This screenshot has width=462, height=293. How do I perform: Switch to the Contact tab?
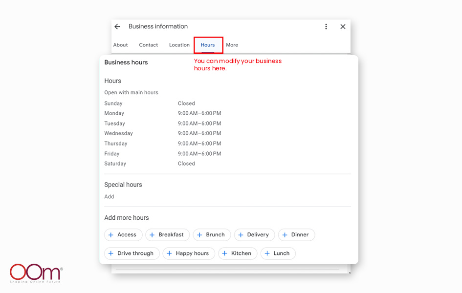coord(149,45)
